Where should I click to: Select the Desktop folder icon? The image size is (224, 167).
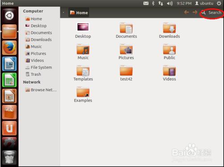click(83, 30)
